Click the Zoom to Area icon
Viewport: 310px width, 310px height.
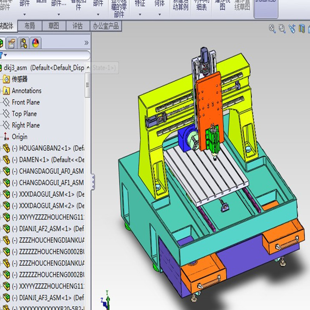tap(282, 29)
